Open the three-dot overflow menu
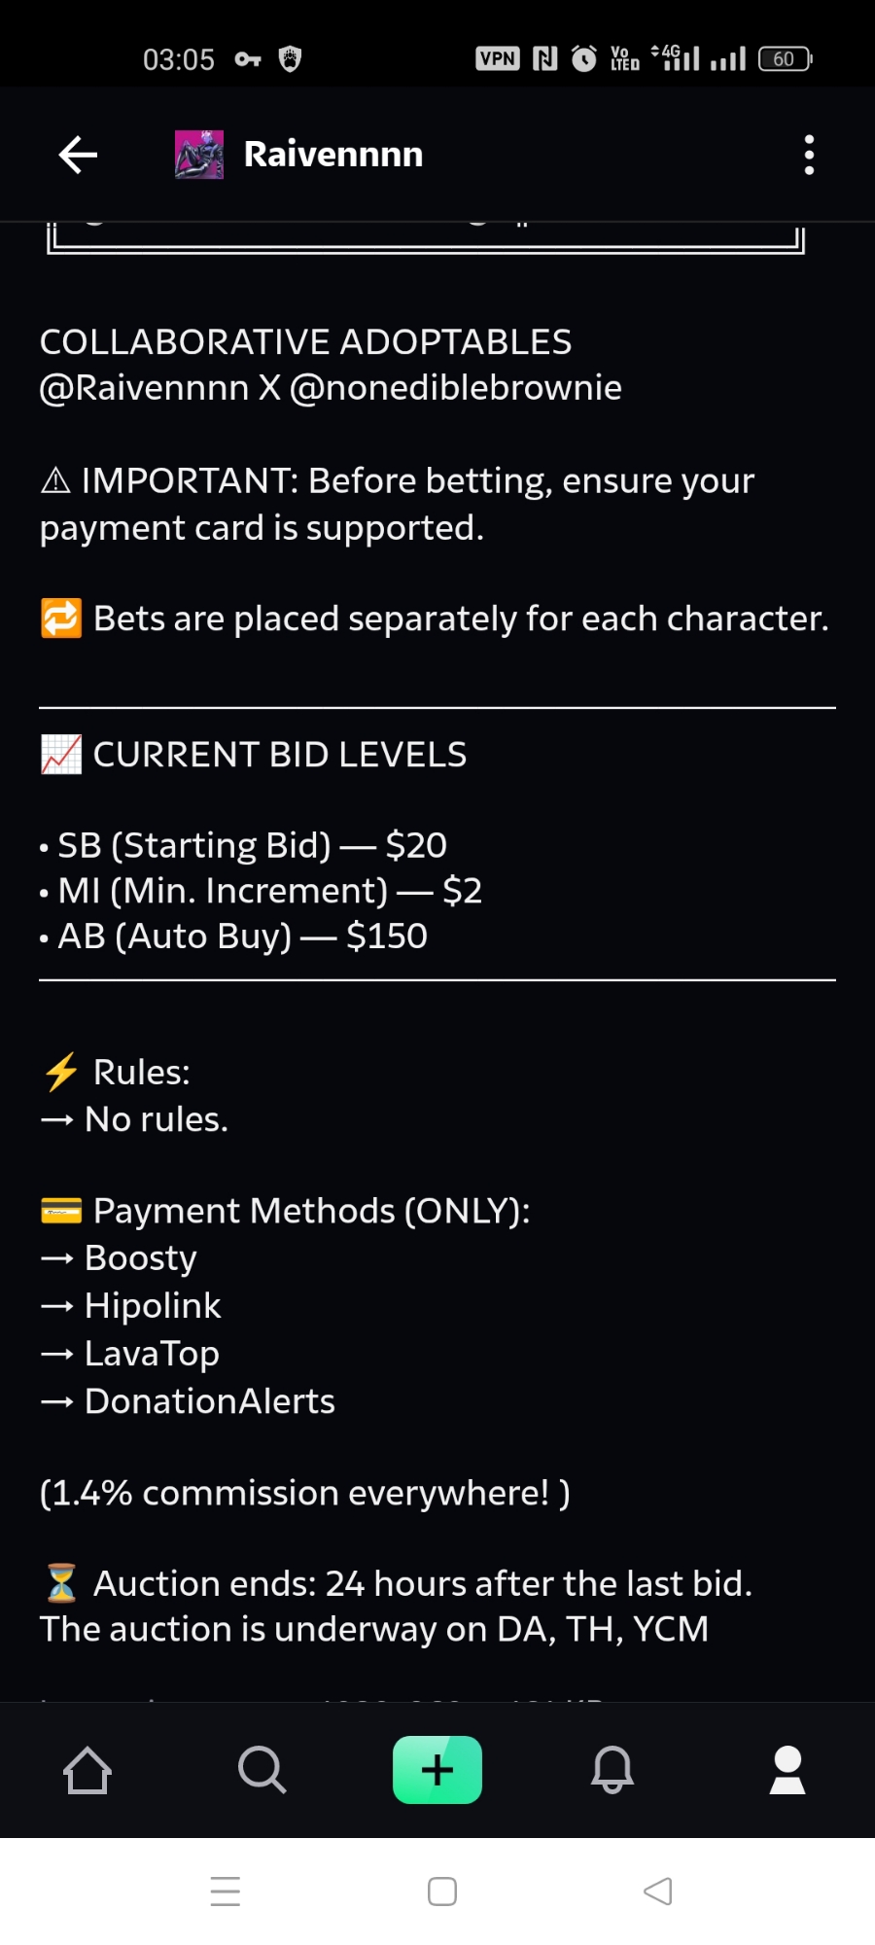Screen dimensions: 875x1945 [x=809, y=155]
